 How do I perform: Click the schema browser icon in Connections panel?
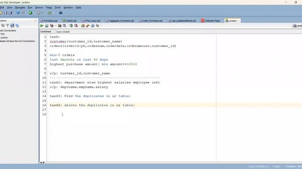click(x=12, y=25)
